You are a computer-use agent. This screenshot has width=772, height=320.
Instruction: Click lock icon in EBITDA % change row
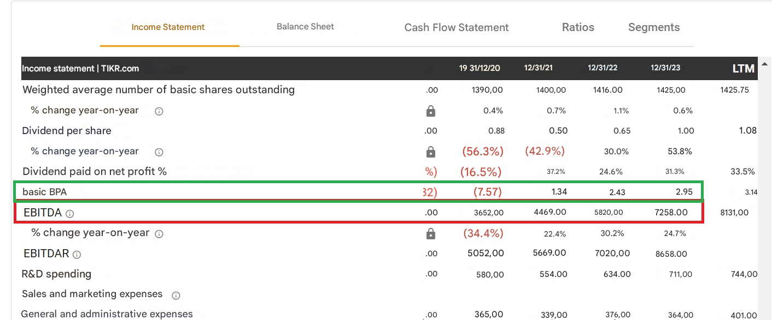click(x=431, y=234)
